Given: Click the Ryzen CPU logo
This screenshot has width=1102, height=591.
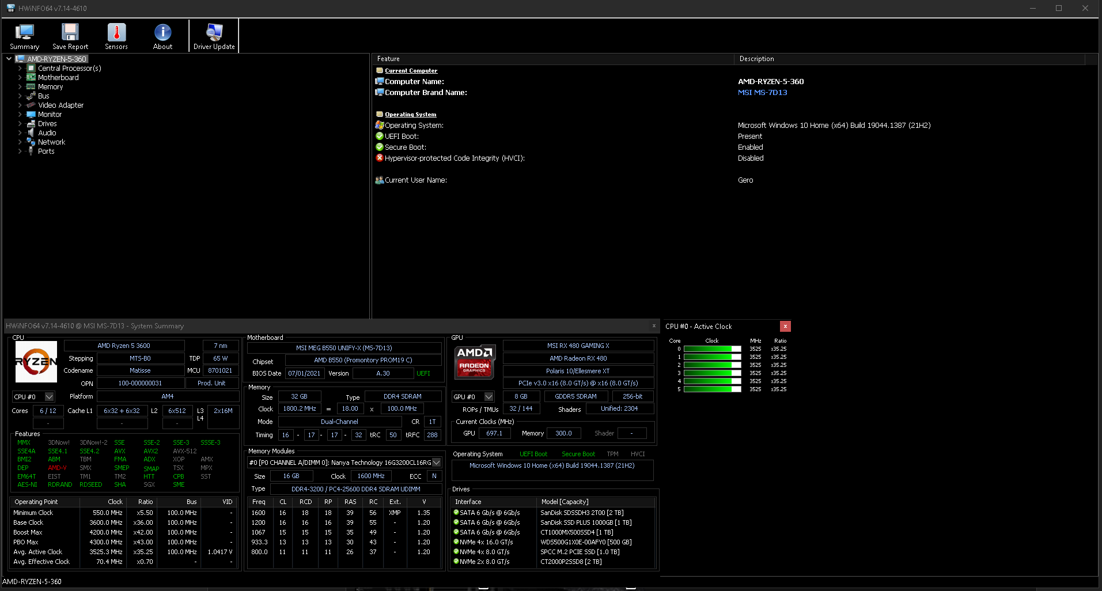Looking at the screenshot, I should pyautogui.click(x=36, y=362).
